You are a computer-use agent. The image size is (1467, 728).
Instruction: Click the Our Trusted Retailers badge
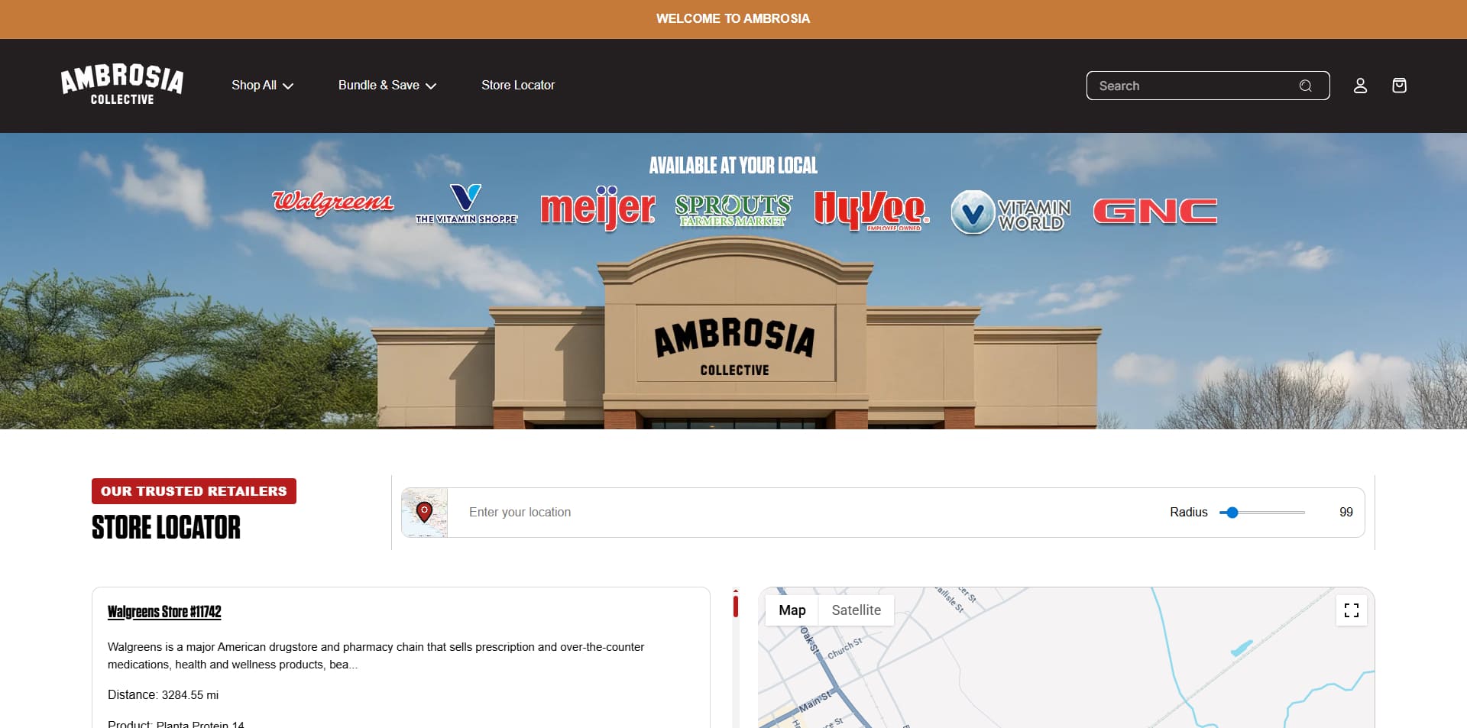click(x=194, y=491)
